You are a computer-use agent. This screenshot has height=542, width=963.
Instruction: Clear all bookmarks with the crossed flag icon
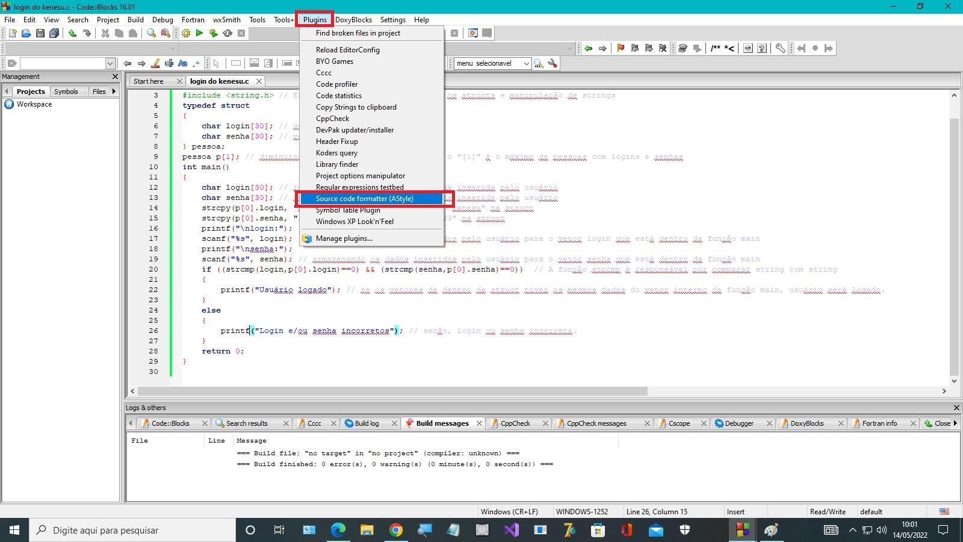tap(663, 48)
